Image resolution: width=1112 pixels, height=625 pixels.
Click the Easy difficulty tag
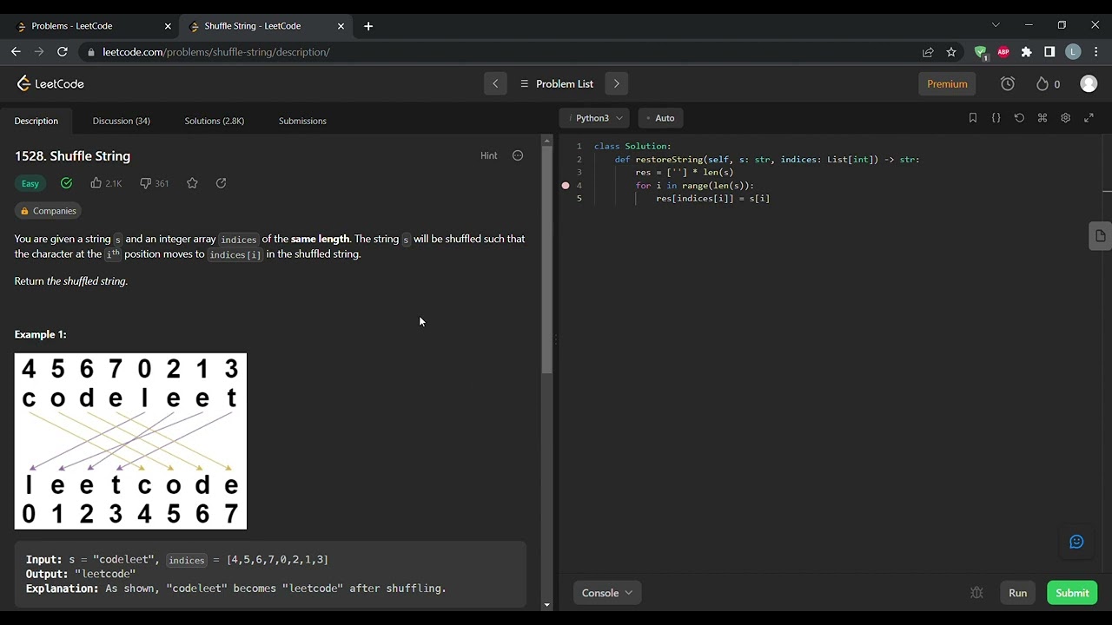coord(30,183)
